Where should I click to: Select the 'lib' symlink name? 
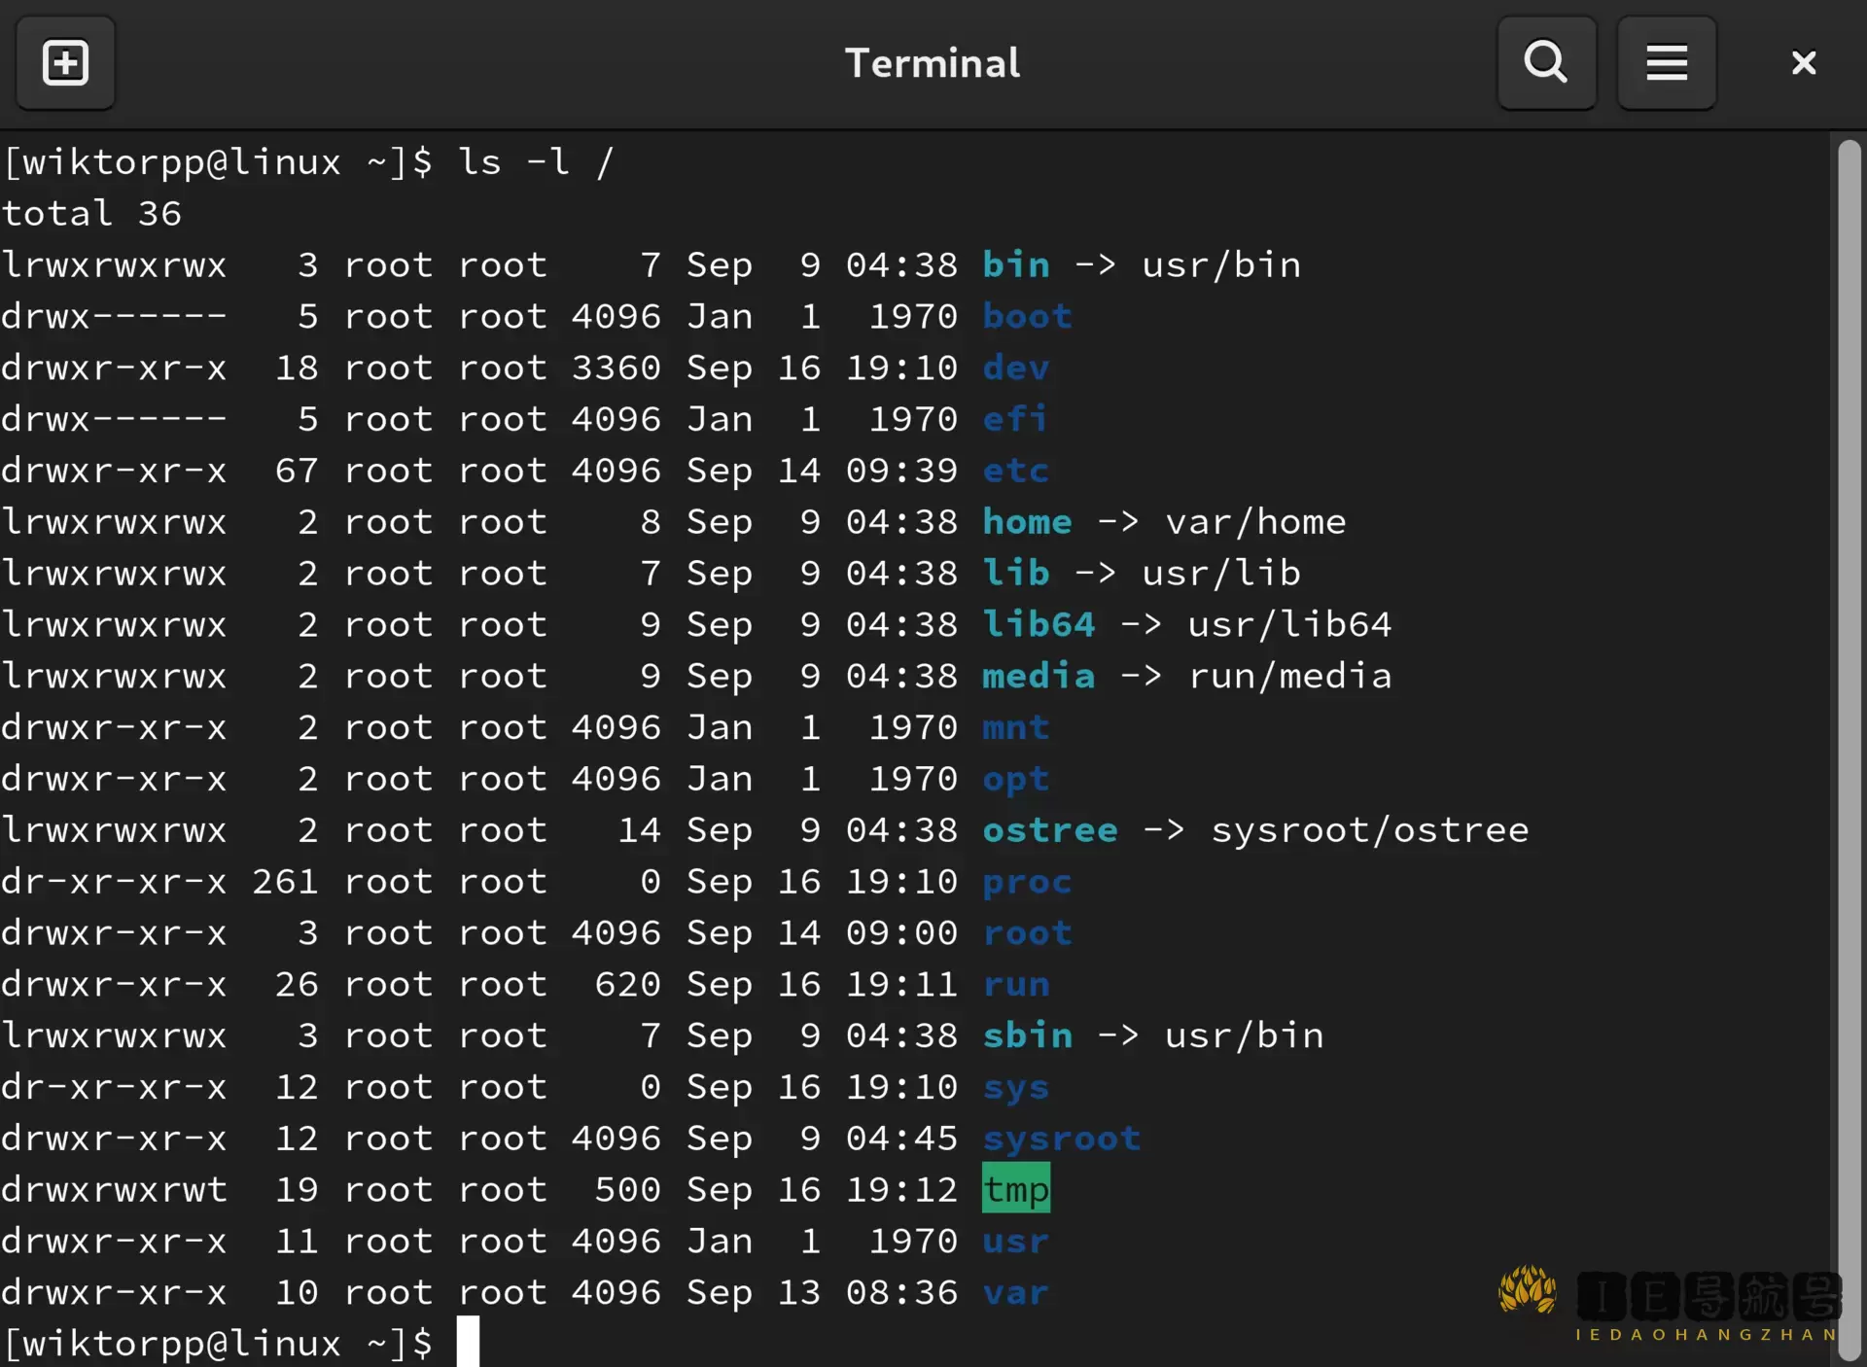1016,573
